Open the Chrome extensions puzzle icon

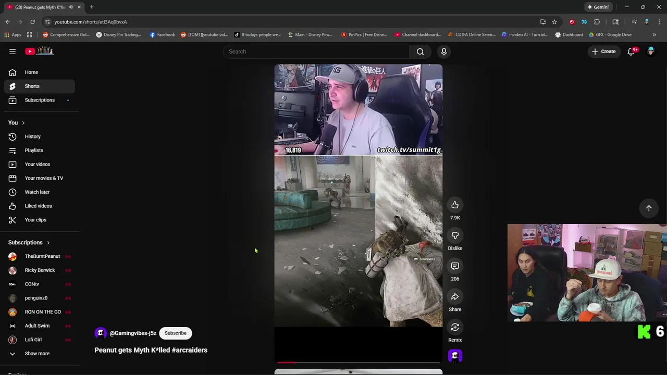[x=597, y=22]
